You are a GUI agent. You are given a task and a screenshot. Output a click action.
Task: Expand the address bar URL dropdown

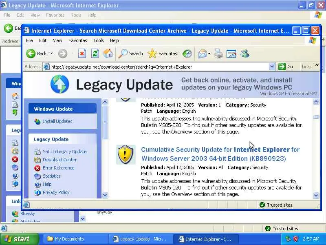point(272,67)
